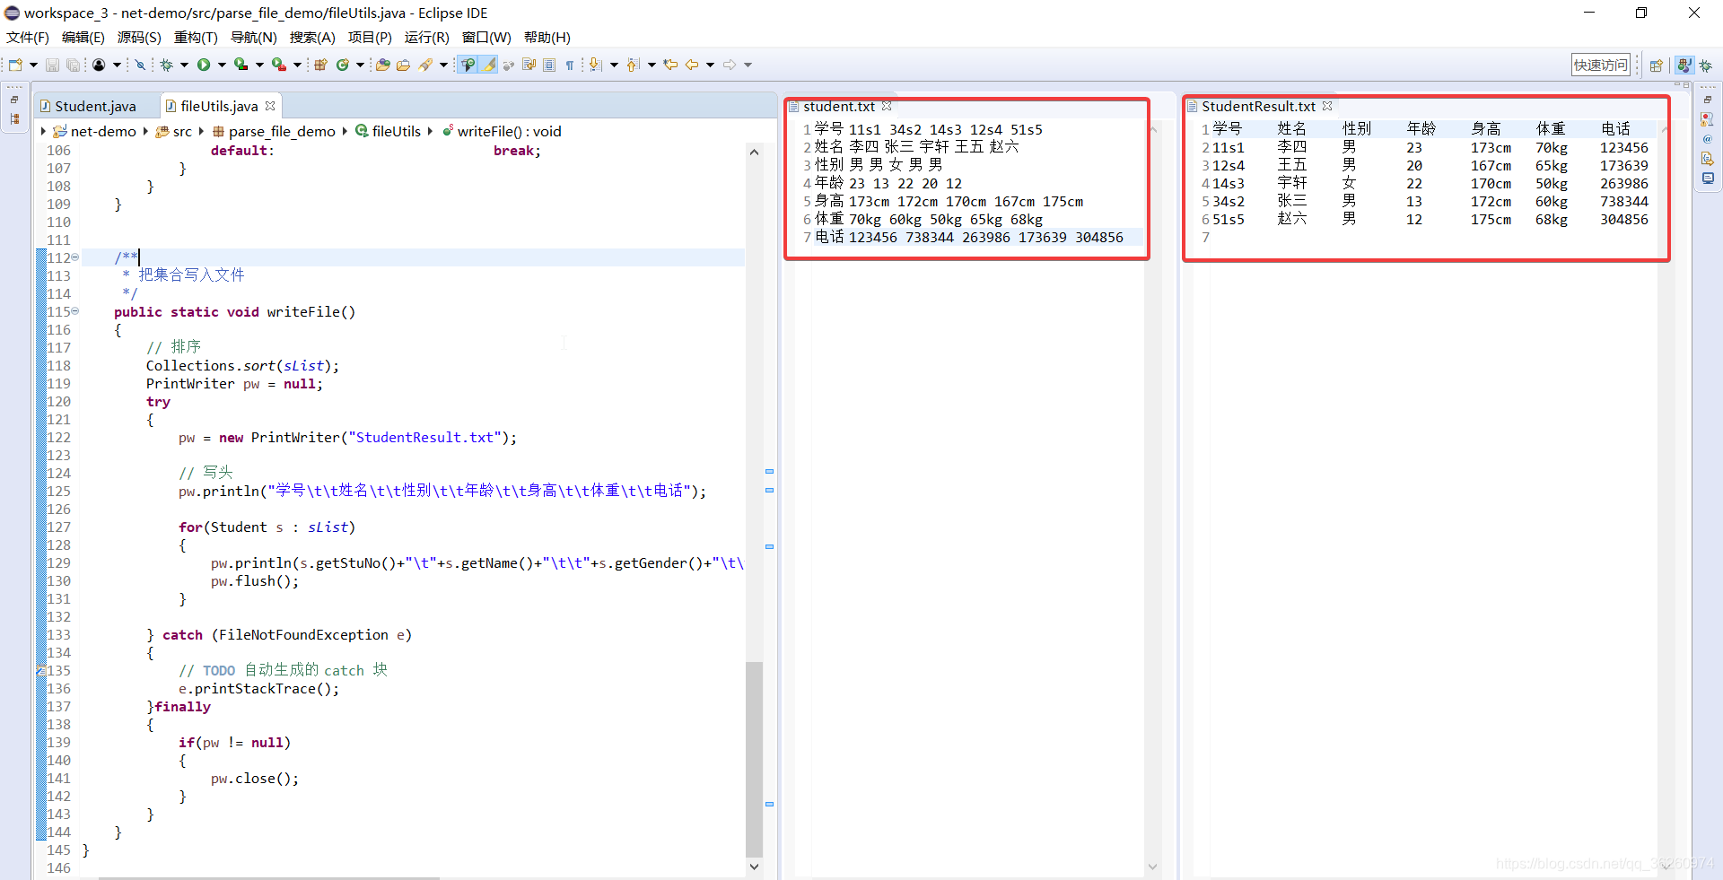Image resolution: width=1723 pixels, height=880 pixels.
Task: Click the Package Explorer icon in left trim
Action: pyautogui.click(x=14, y=119)
